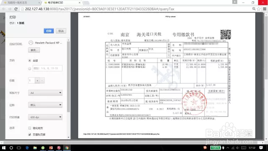This screenshot has height=151, width=268.
Task: Click the Cortana search circle icon
Action: [11, 148]
